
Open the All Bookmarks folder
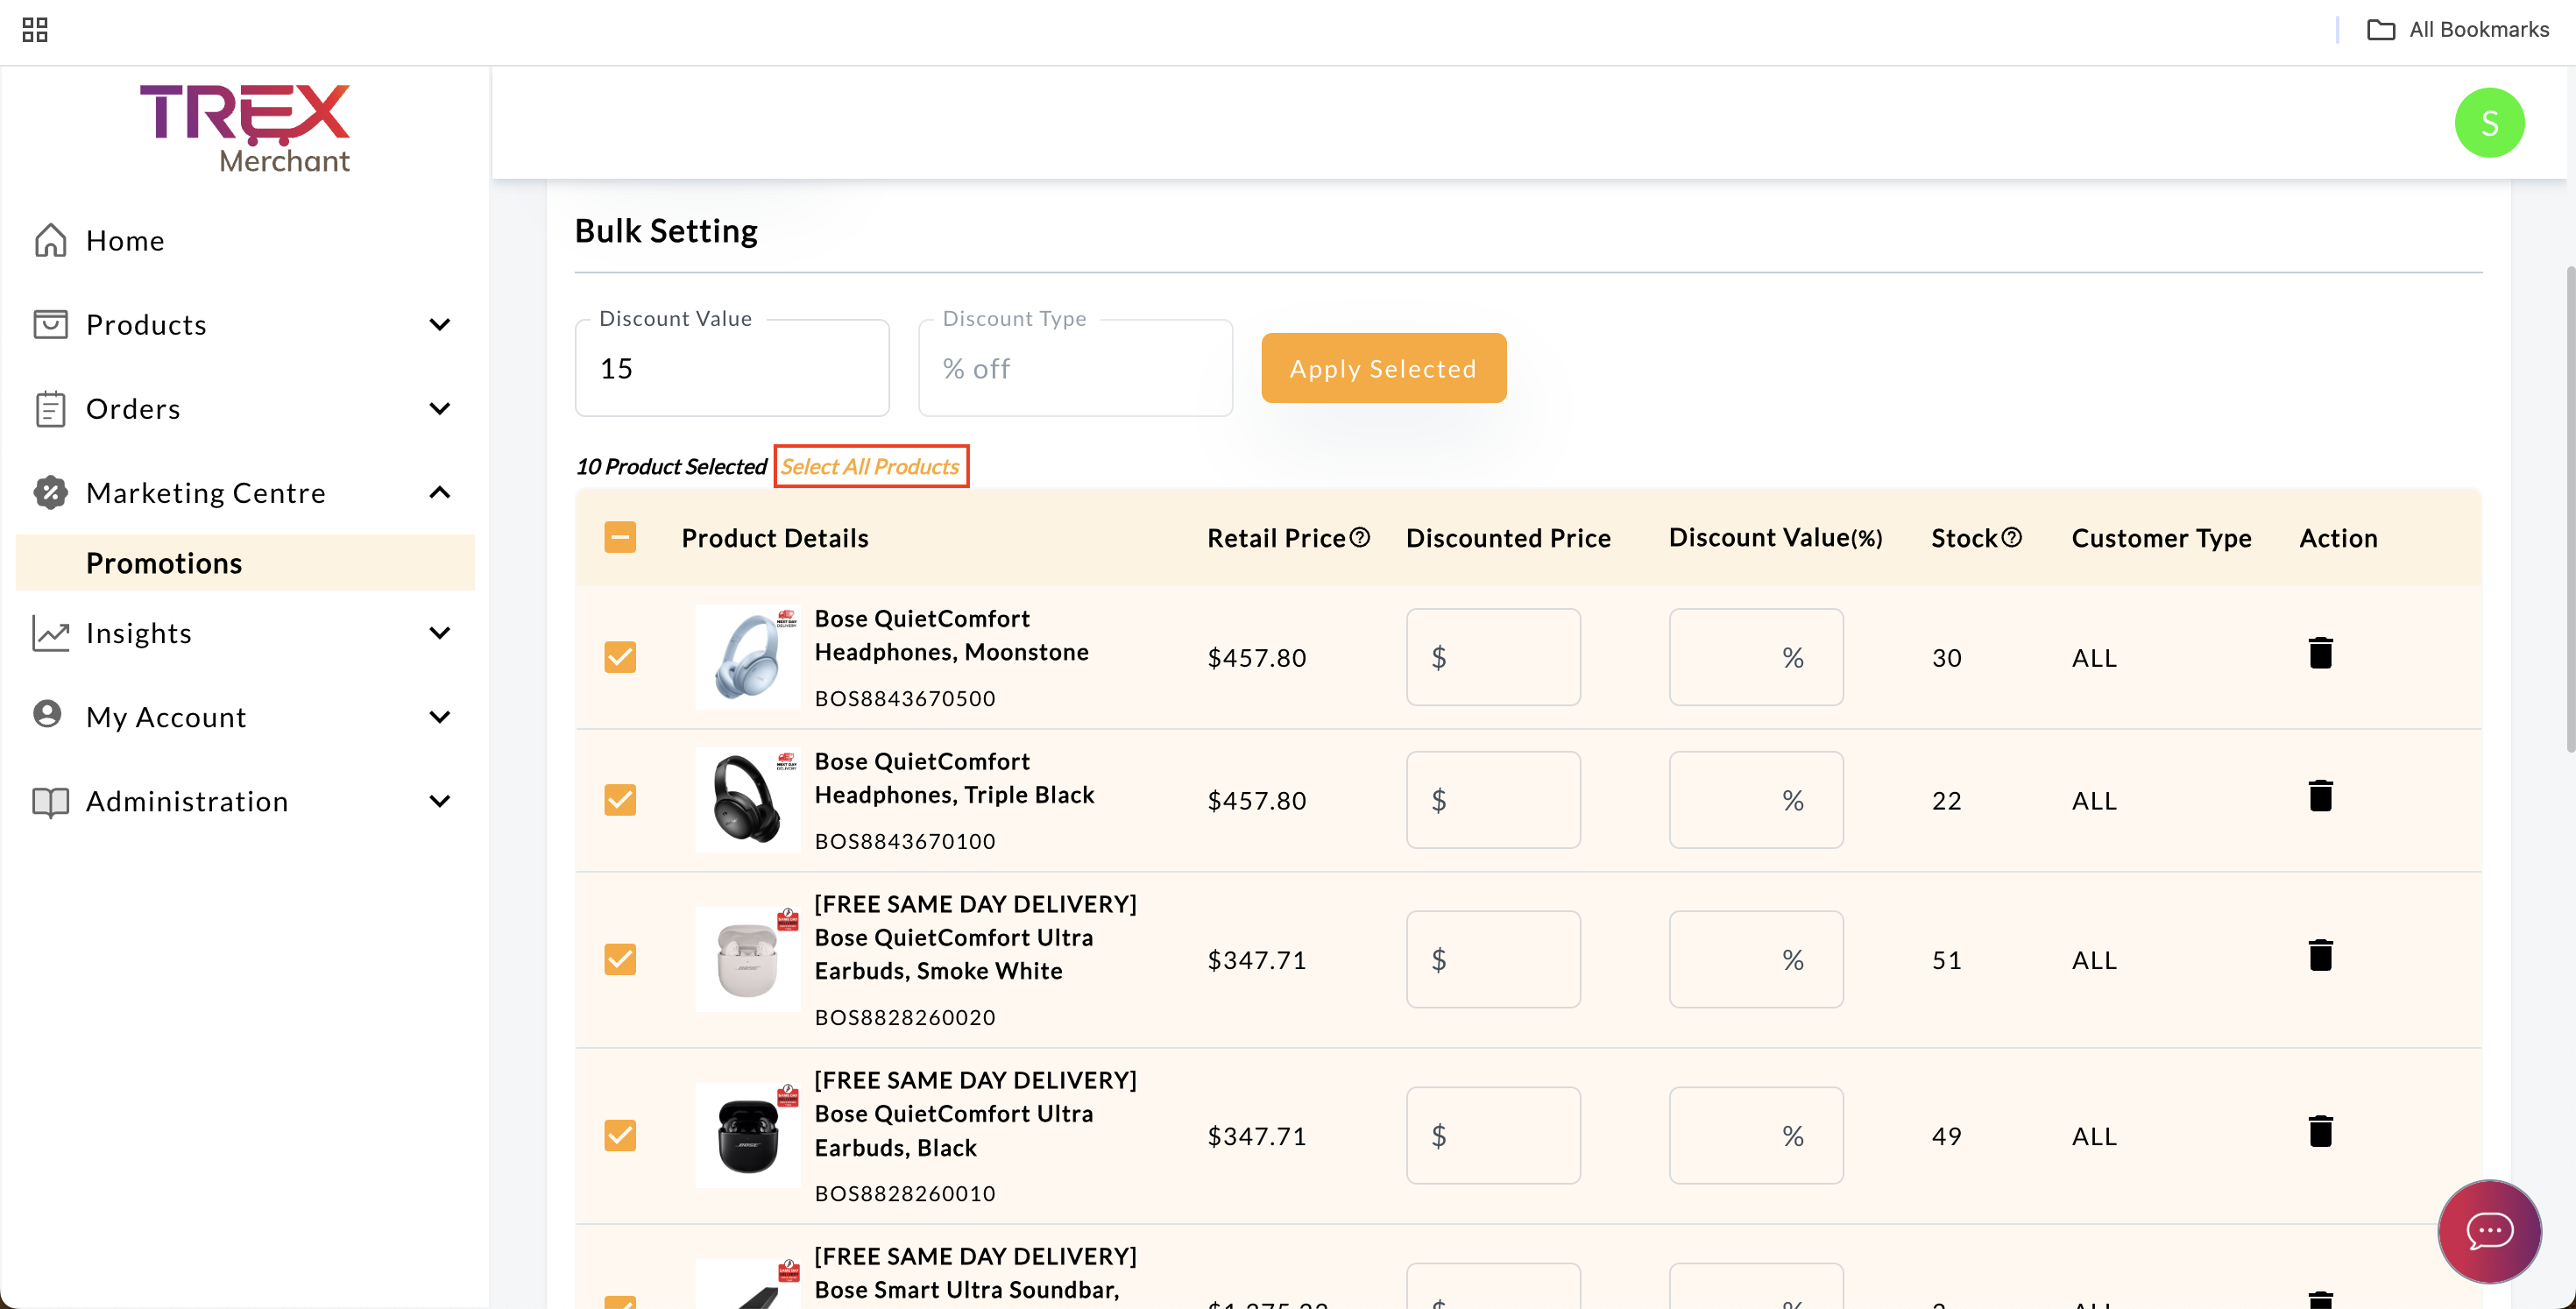click(2457, 30)
